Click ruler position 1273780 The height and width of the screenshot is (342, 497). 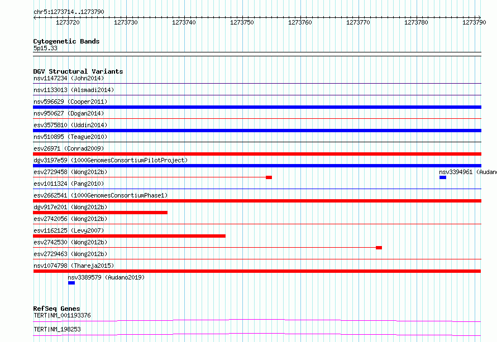point(416,22)
